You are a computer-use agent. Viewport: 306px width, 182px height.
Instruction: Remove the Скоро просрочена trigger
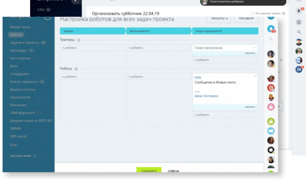(x=254, y=47)
